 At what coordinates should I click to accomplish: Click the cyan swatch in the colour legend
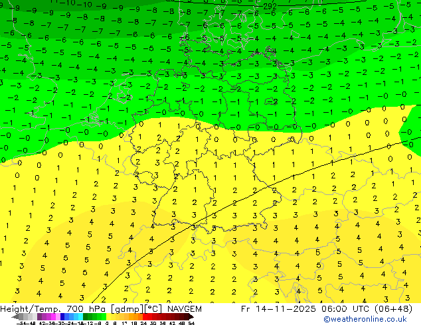tap(80, 316)
